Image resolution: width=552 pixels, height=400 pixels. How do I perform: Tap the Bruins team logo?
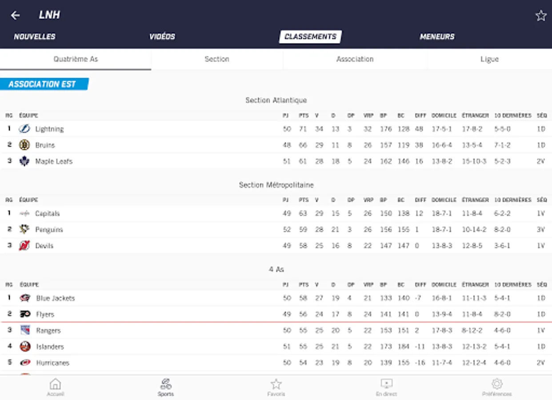click(x=24, y=145)
